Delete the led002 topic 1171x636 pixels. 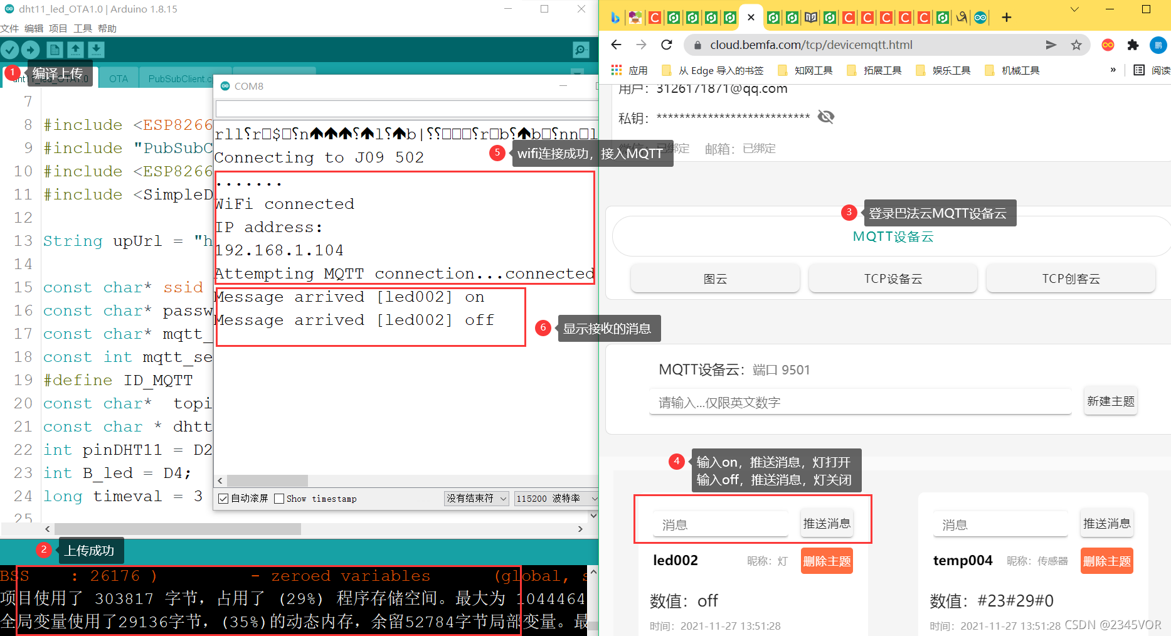pyautogui.click(x=827, y=561)
